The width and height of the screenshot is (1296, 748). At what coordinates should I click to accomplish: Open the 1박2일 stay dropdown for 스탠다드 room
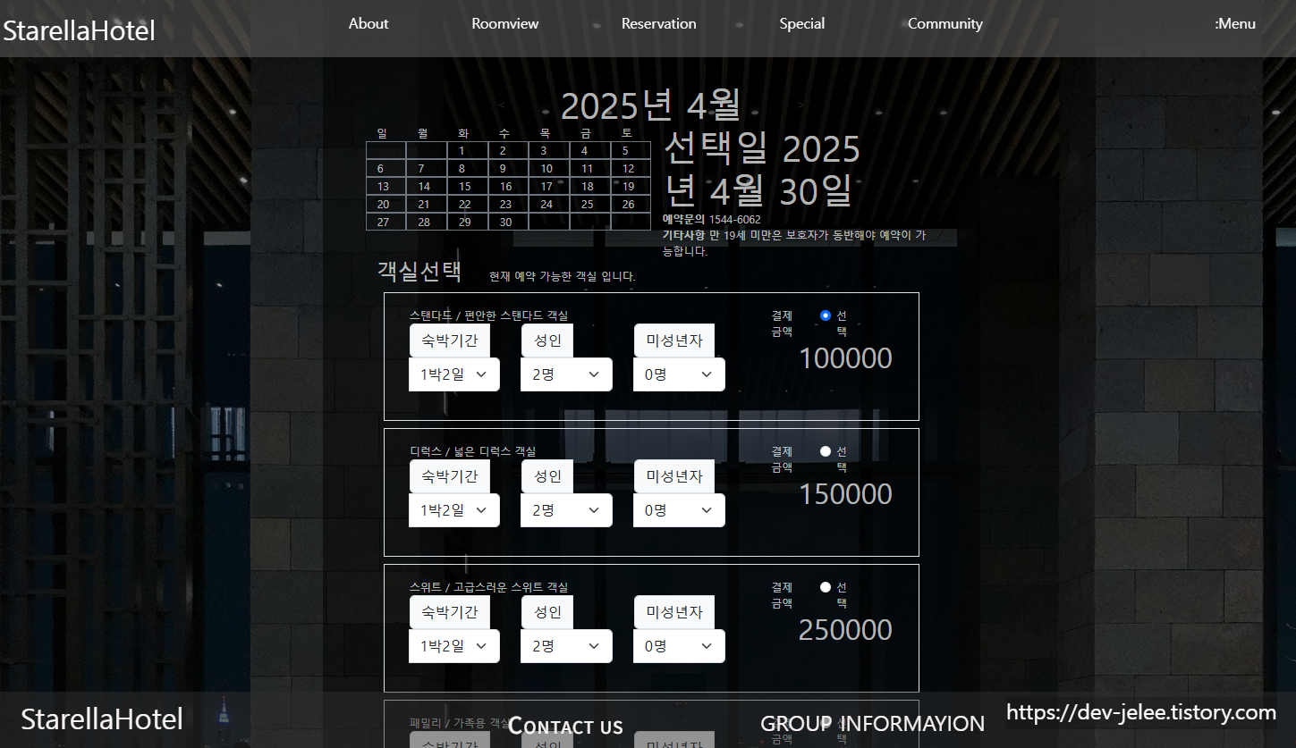tap(454, 374)
